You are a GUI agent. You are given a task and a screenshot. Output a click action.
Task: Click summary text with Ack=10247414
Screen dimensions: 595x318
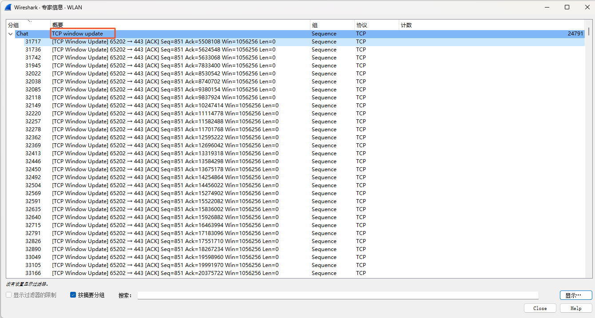coord(165,106)
